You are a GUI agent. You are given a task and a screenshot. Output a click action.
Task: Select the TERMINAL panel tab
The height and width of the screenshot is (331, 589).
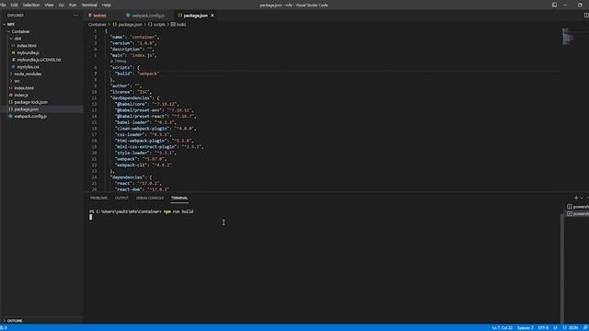point(179,199)
